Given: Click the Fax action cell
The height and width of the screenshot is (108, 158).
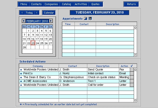Looking at the screenshot, I should (125, 70).
